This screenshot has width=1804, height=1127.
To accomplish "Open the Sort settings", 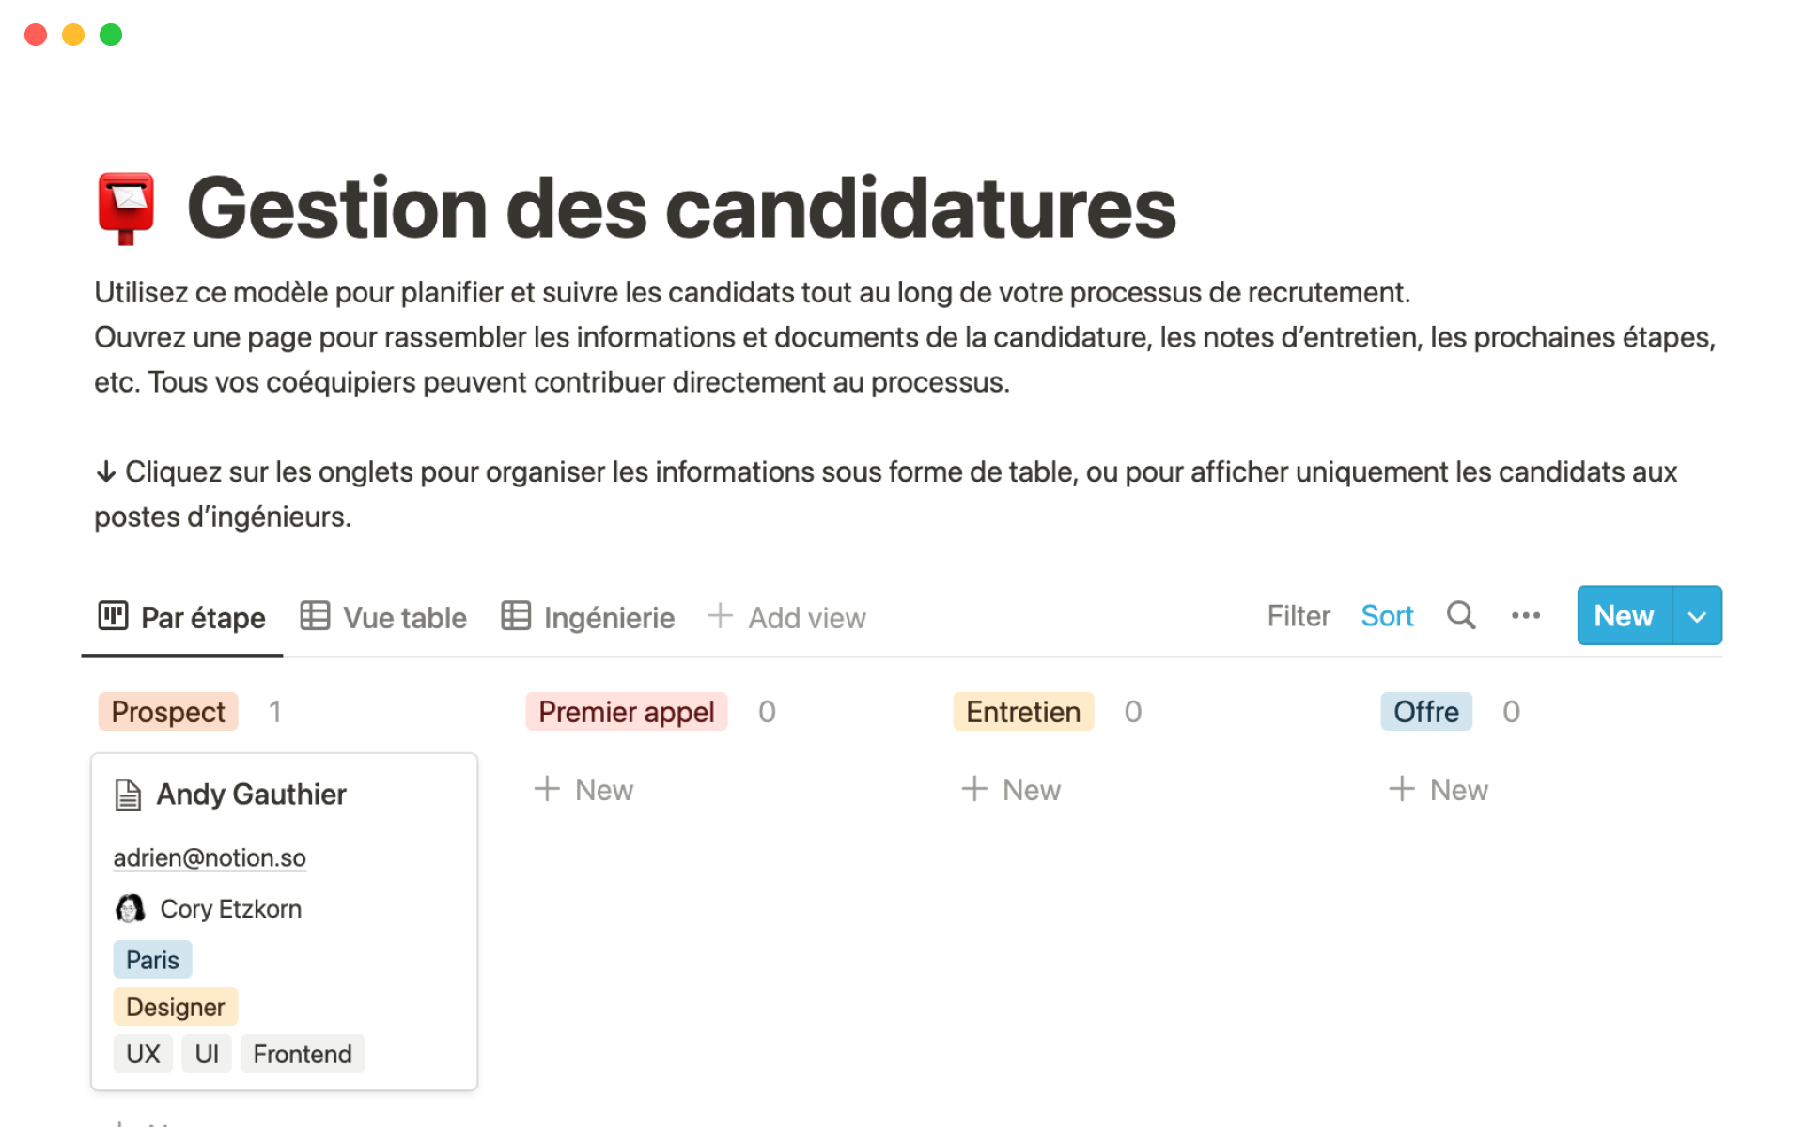I will coord(1387,616).
